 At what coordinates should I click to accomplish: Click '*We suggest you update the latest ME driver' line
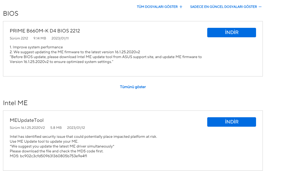point(62,146)
